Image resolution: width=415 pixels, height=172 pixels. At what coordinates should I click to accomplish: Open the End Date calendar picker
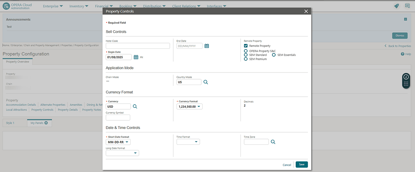tap(207, 46)
